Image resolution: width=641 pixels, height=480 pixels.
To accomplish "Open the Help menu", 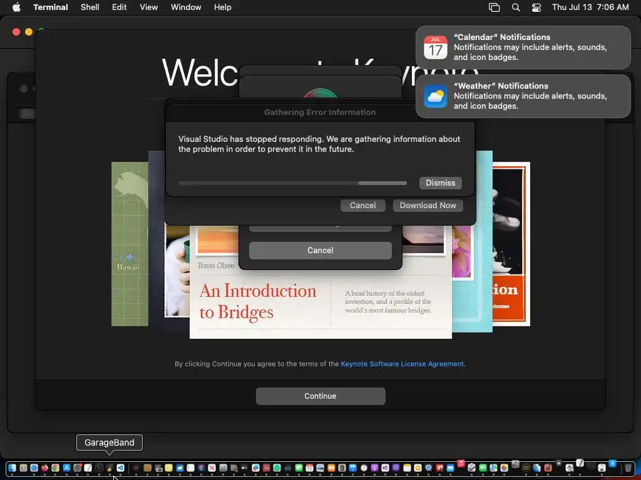I will click(223, 7).
